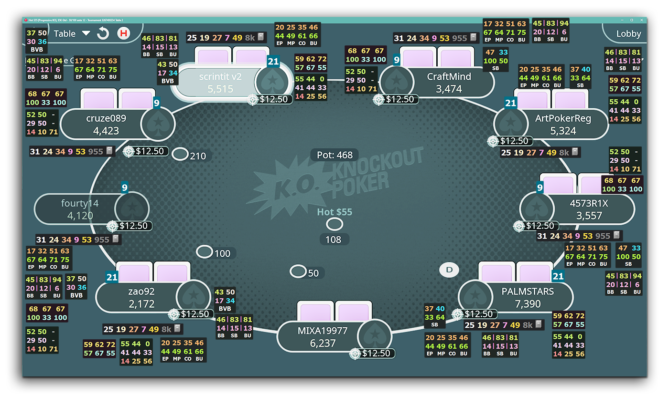Click the bounty target icon under MIXA19977

[x=355, y=354]
